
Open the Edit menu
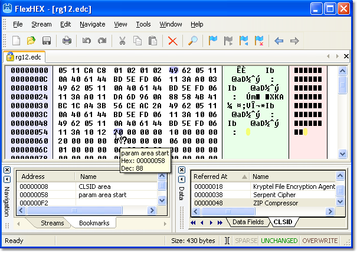point(65,24)
